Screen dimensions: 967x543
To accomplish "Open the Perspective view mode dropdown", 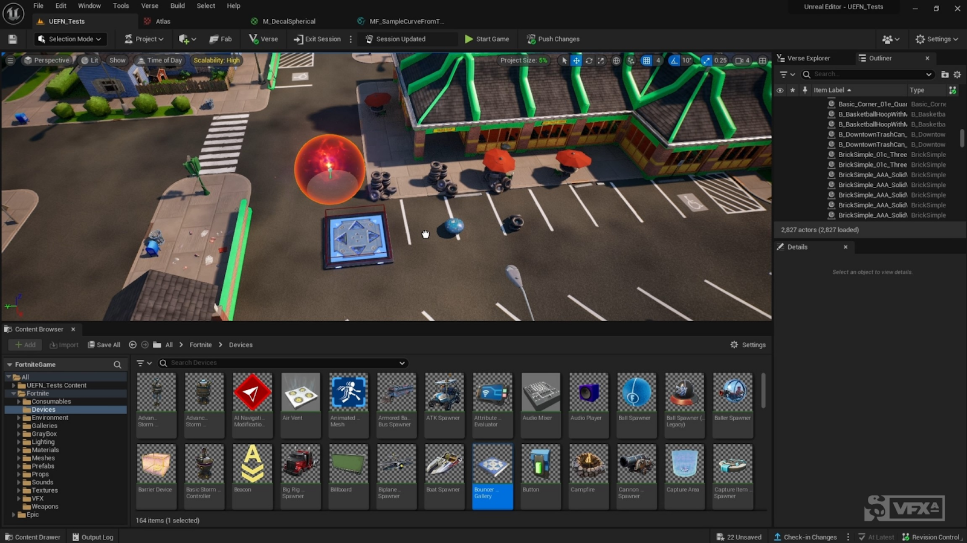I will pyautogui.click(x=47, y=60).
